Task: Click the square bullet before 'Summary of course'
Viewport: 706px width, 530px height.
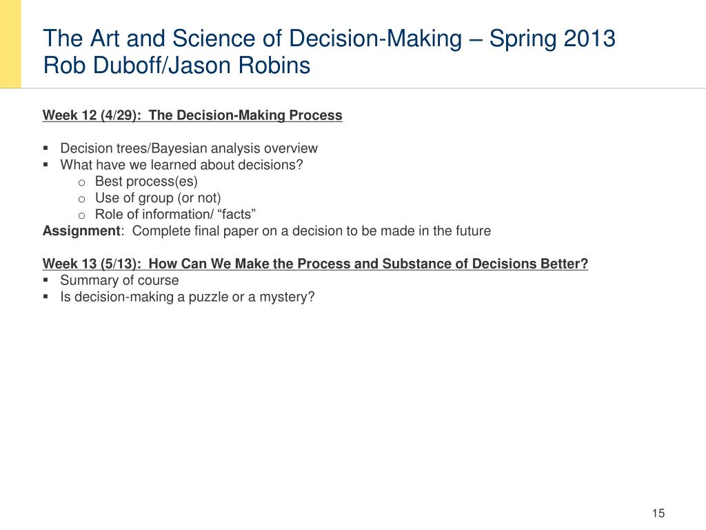Action: pos(46,280)
